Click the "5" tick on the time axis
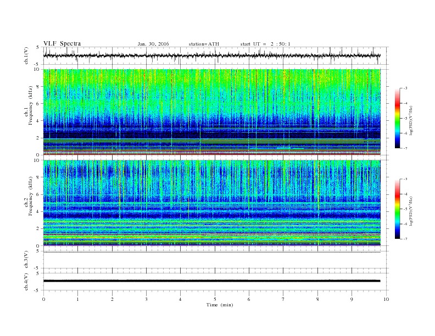The height and width of the screenshot is (336, 435). [x=215, y=299]
